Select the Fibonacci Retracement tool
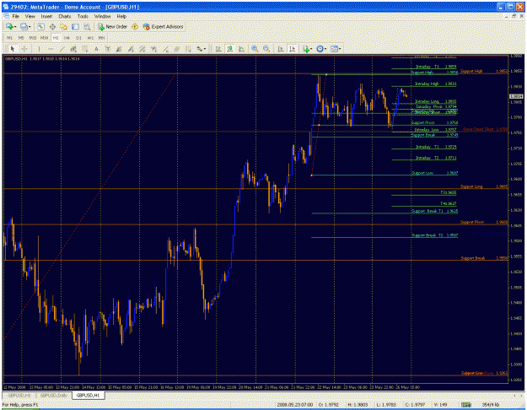Screen dimensions: 527x410 pyautogui.click(x=84, y=49)
